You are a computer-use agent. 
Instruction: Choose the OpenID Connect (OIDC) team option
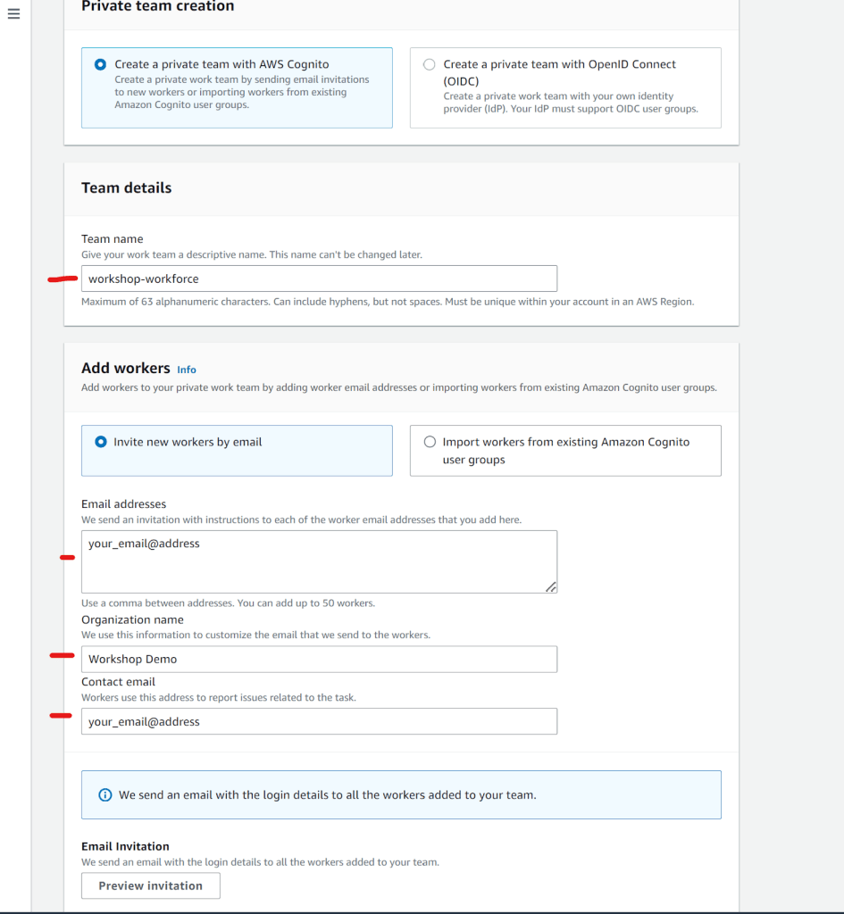pos(430,64)
